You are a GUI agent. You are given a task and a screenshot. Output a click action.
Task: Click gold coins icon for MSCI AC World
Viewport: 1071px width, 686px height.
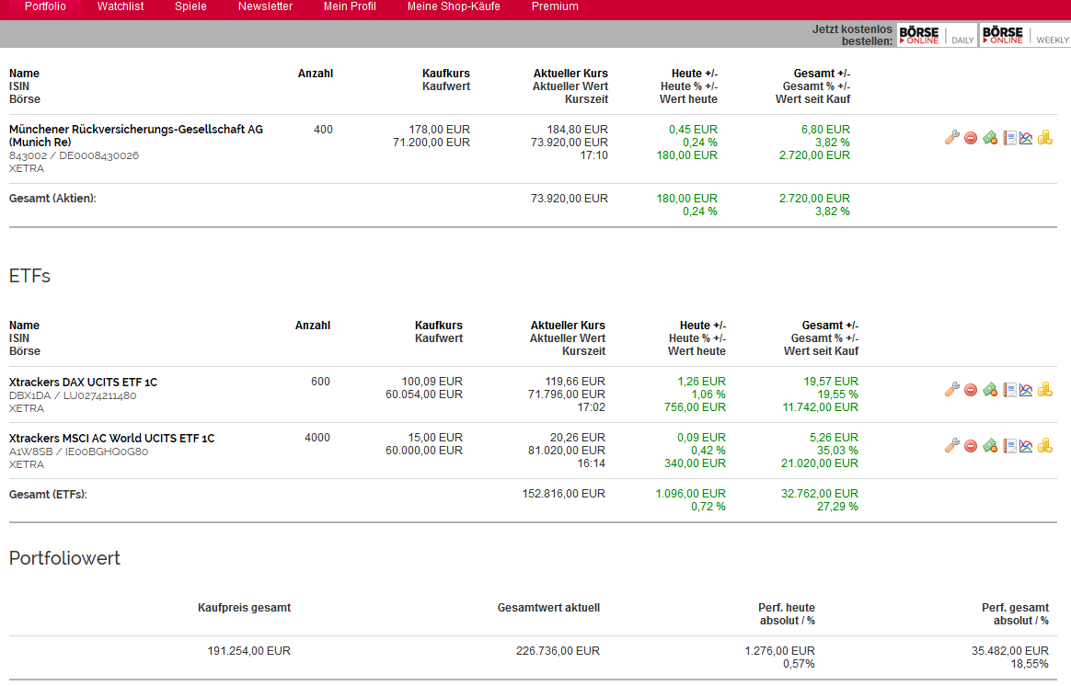click(x=1045, y=446)
